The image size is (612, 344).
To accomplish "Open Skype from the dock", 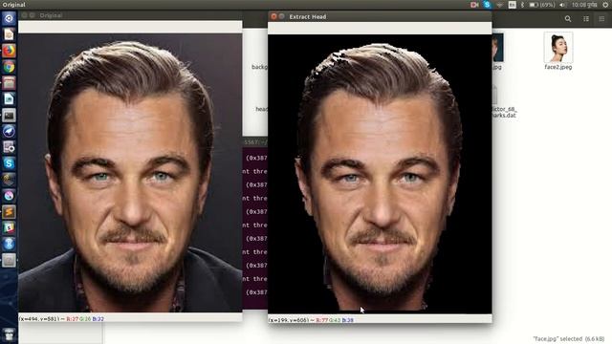I will [9, 163].
